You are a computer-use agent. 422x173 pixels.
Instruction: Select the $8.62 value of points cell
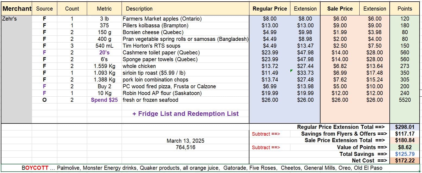(x=405, y=147)
